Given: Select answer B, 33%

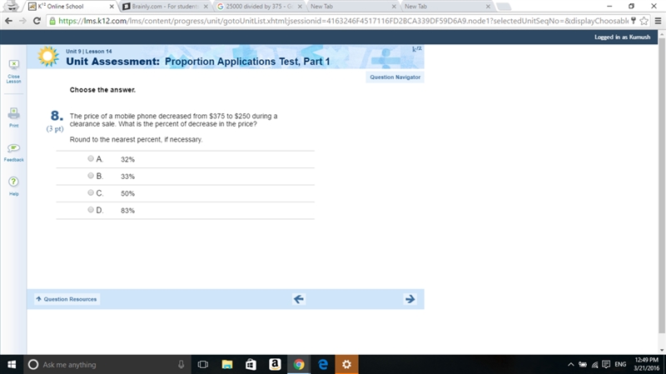Looking at the screenshot, I should 91,176.
